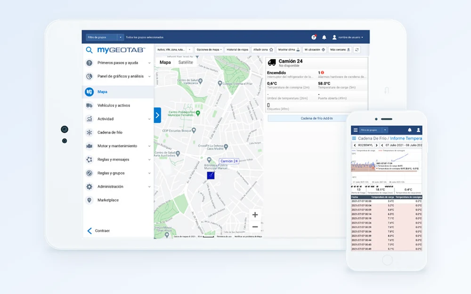
Task: Click the Cadena de frío snowflake icon
Action: pyautogui.click(x=89, y=132)
